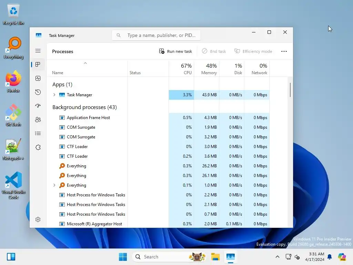The image size is (353, 265).
Task: Click the processes list vertical scrollbar thumb
Action: [x=290, y=90]
